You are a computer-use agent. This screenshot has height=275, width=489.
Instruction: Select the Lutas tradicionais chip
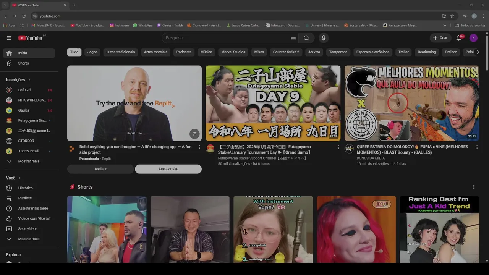point(121,52)
